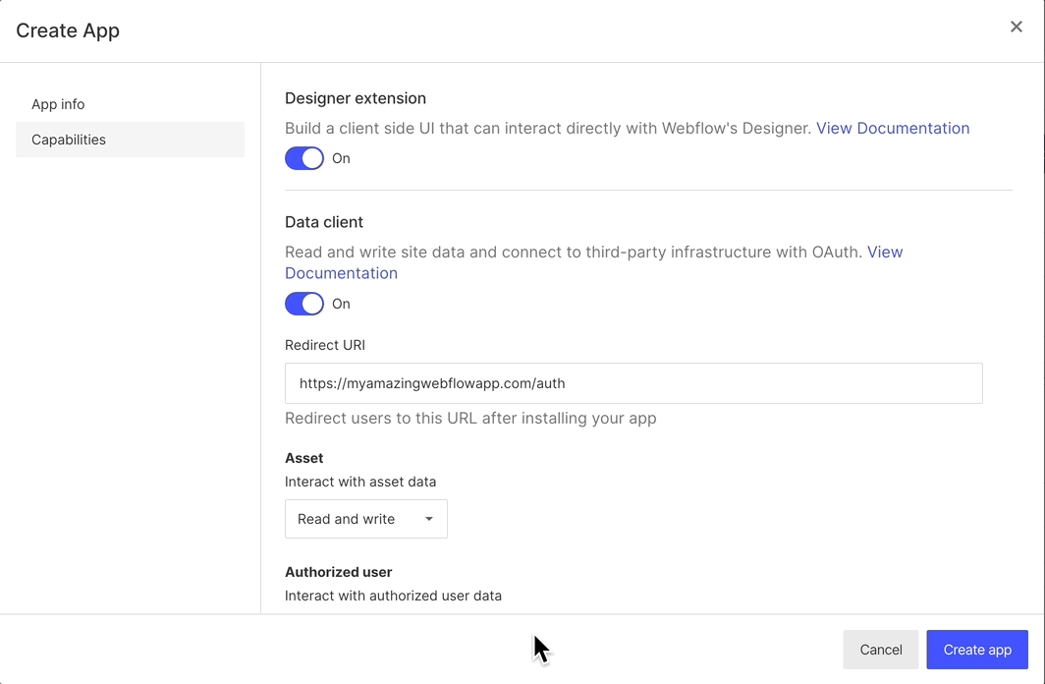1045x684 pixels.
Task: Expand the Read and write dropdown under Asset
Action: point(365,518)
